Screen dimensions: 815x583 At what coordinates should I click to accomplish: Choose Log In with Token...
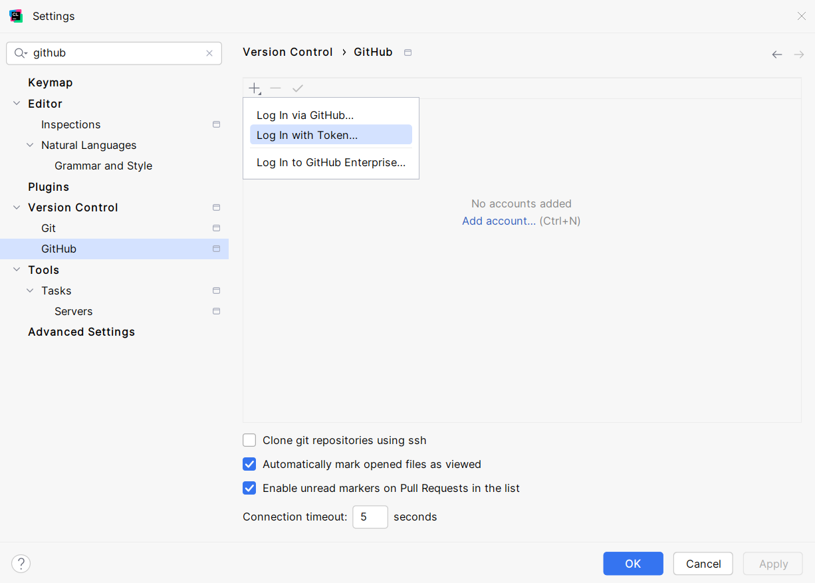(x=331, y=135)
